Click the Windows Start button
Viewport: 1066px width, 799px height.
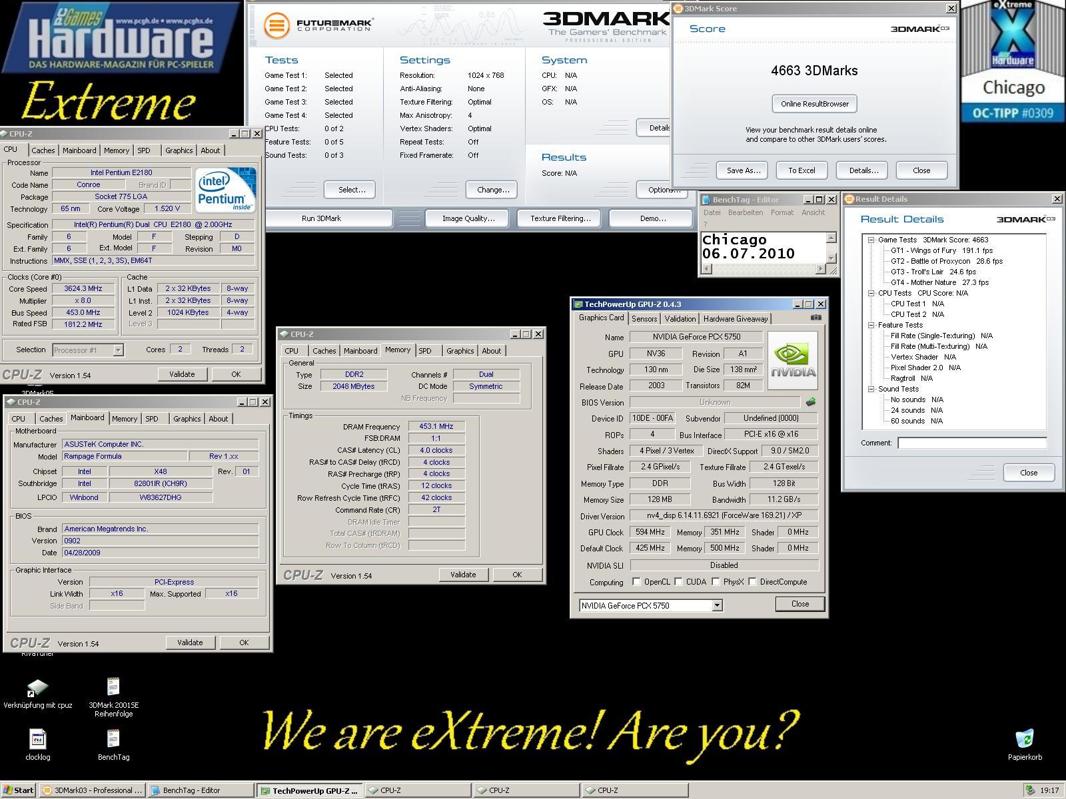click(x=17, y=790)
